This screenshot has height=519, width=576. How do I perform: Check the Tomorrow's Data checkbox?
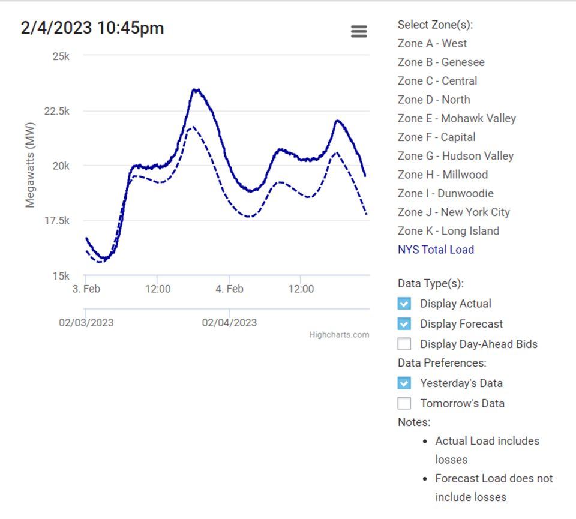coord(404,403)
